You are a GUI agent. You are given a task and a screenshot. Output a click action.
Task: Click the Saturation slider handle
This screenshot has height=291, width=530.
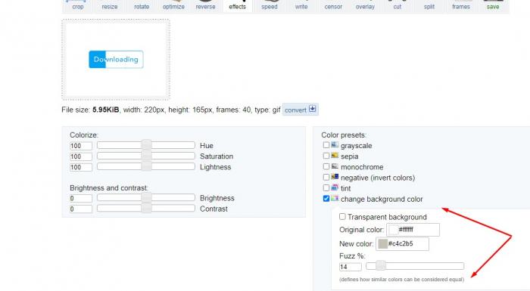[x=146, y=156]
